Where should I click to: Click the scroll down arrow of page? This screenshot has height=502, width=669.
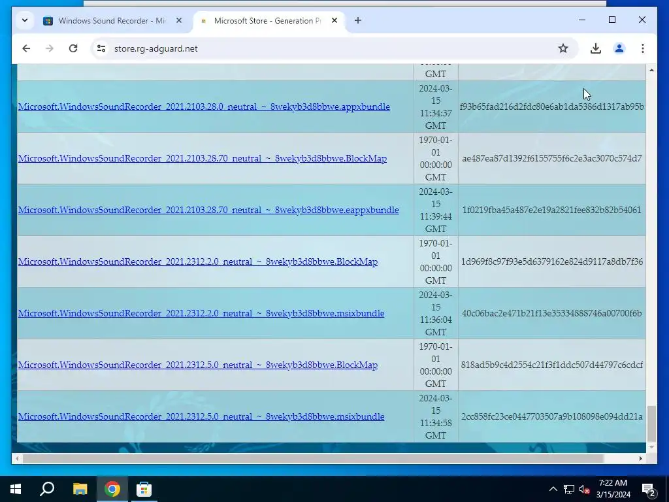click(x=651, y=447)
